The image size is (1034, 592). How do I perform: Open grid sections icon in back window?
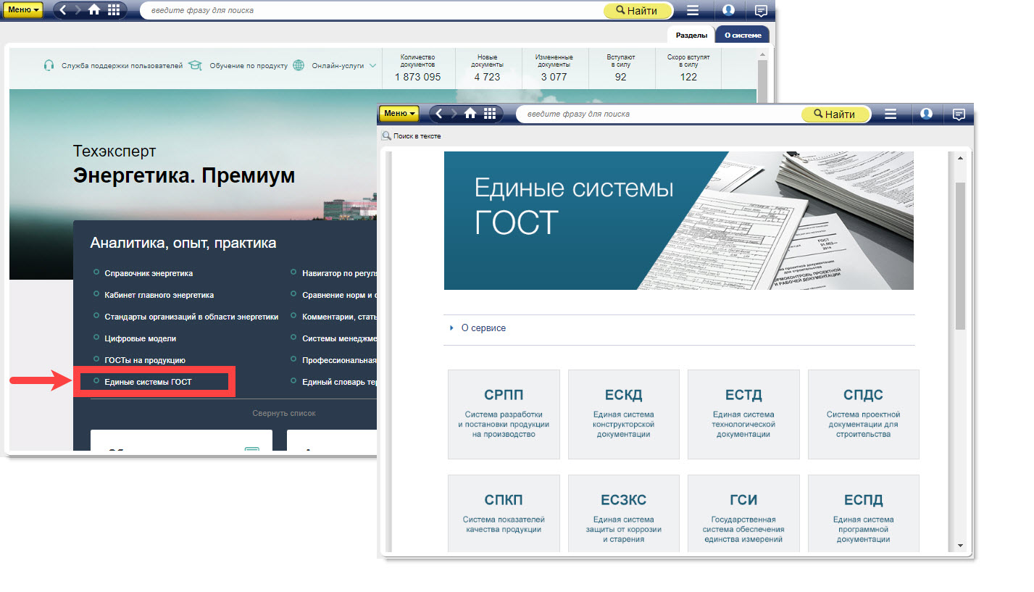pyautogui.click(x=114, y=10)
